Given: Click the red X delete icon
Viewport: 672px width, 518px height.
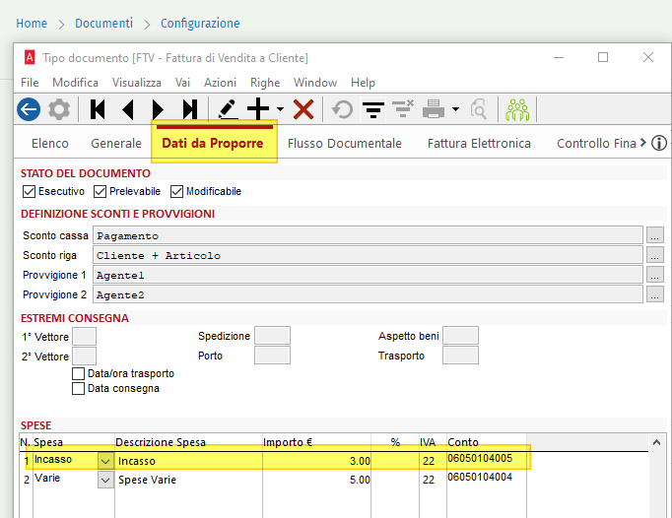Looking at the screenshot, I should pyautogui.click(x=303, y=109).
